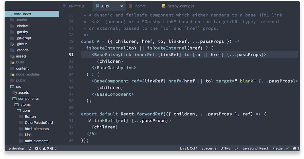Viewport: 304px width, 159px height.
Task: Click the JavaScript React language mode selector
Action: [x=255, y=148]
